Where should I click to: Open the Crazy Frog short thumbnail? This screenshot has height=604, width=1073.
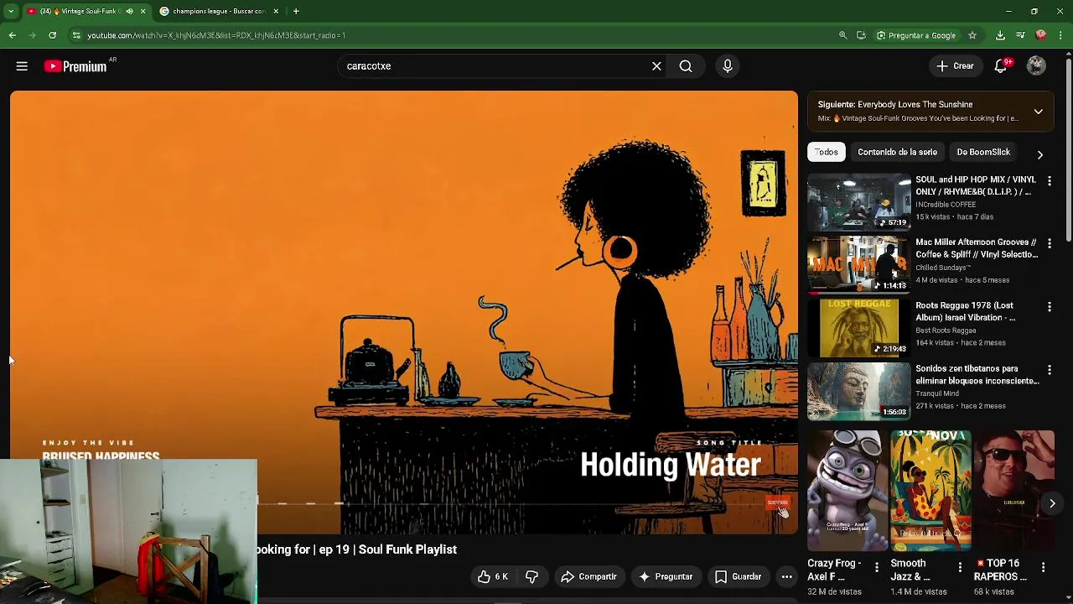pos(847,491)
